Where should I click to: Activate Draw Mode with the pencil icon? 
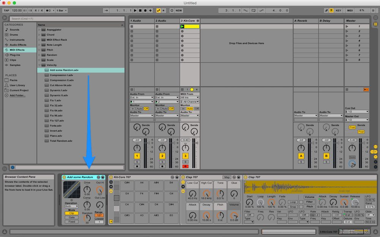click(326, 10)
